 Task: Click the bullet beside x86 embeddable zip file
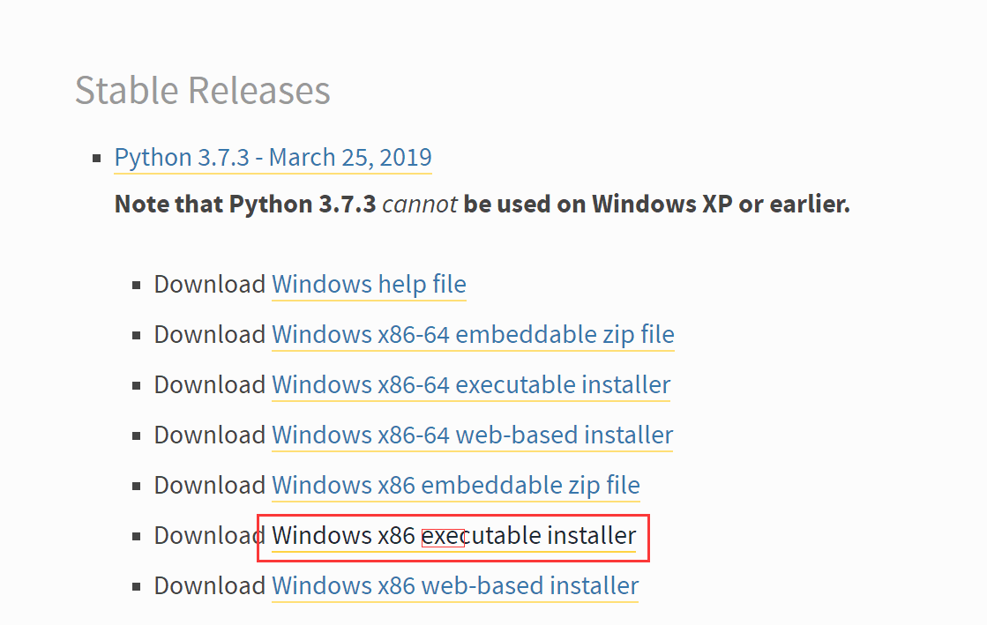(x=137, y=487)
